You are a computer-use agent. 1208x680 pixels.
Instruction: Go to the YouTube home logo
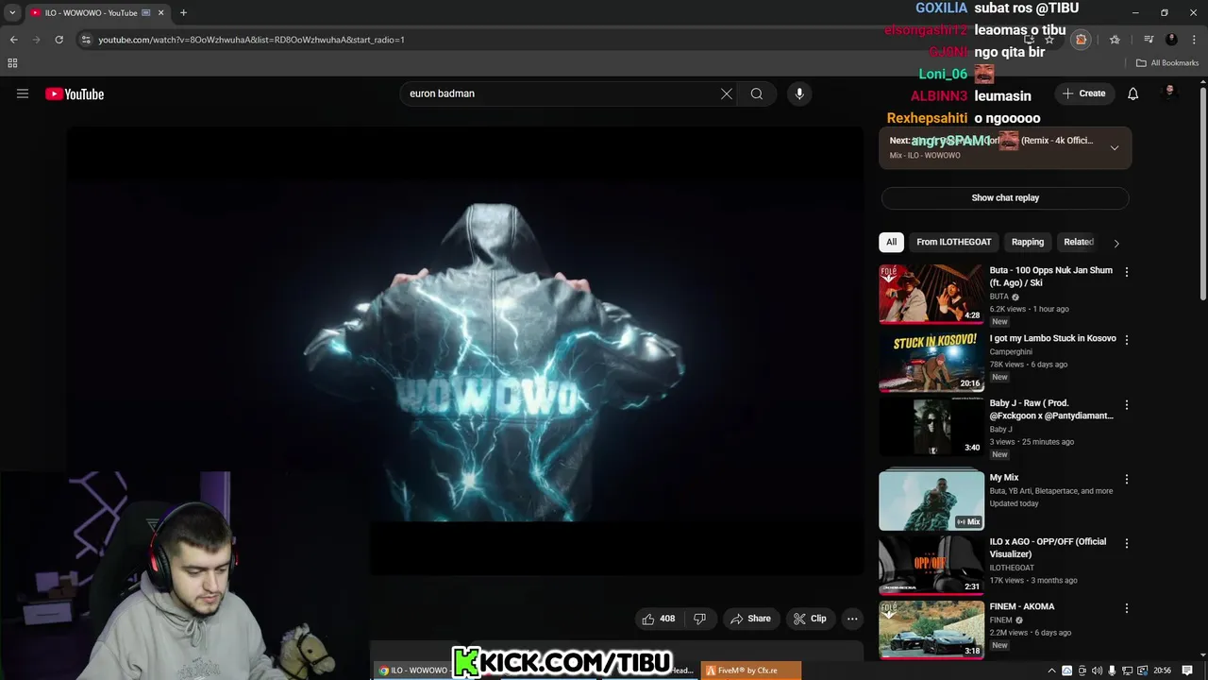(75, 93)
